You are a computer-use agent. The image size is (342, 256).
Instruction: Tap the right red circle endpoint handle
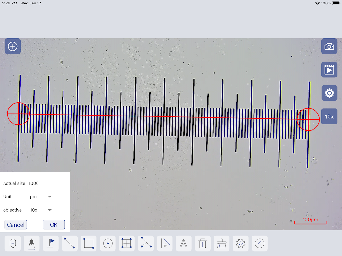coord(308,119)
